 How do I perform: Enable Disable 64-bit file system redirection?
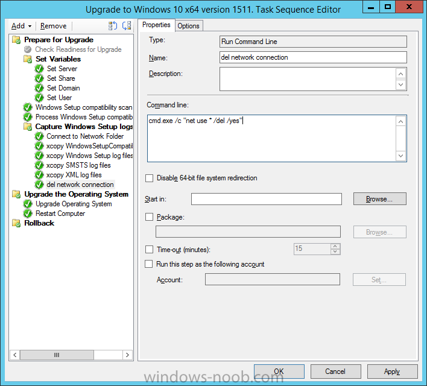(149, 178)
